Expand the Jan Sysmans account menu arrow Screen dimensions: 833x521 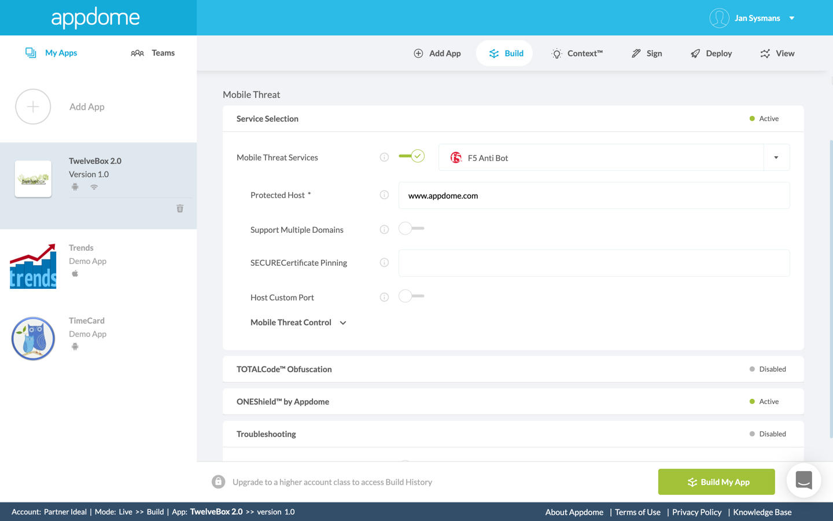point(792,18)
